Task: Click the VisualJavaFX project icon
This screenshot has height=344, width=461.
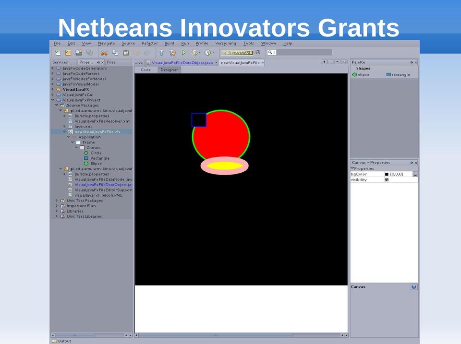Action: click(58, 89)
